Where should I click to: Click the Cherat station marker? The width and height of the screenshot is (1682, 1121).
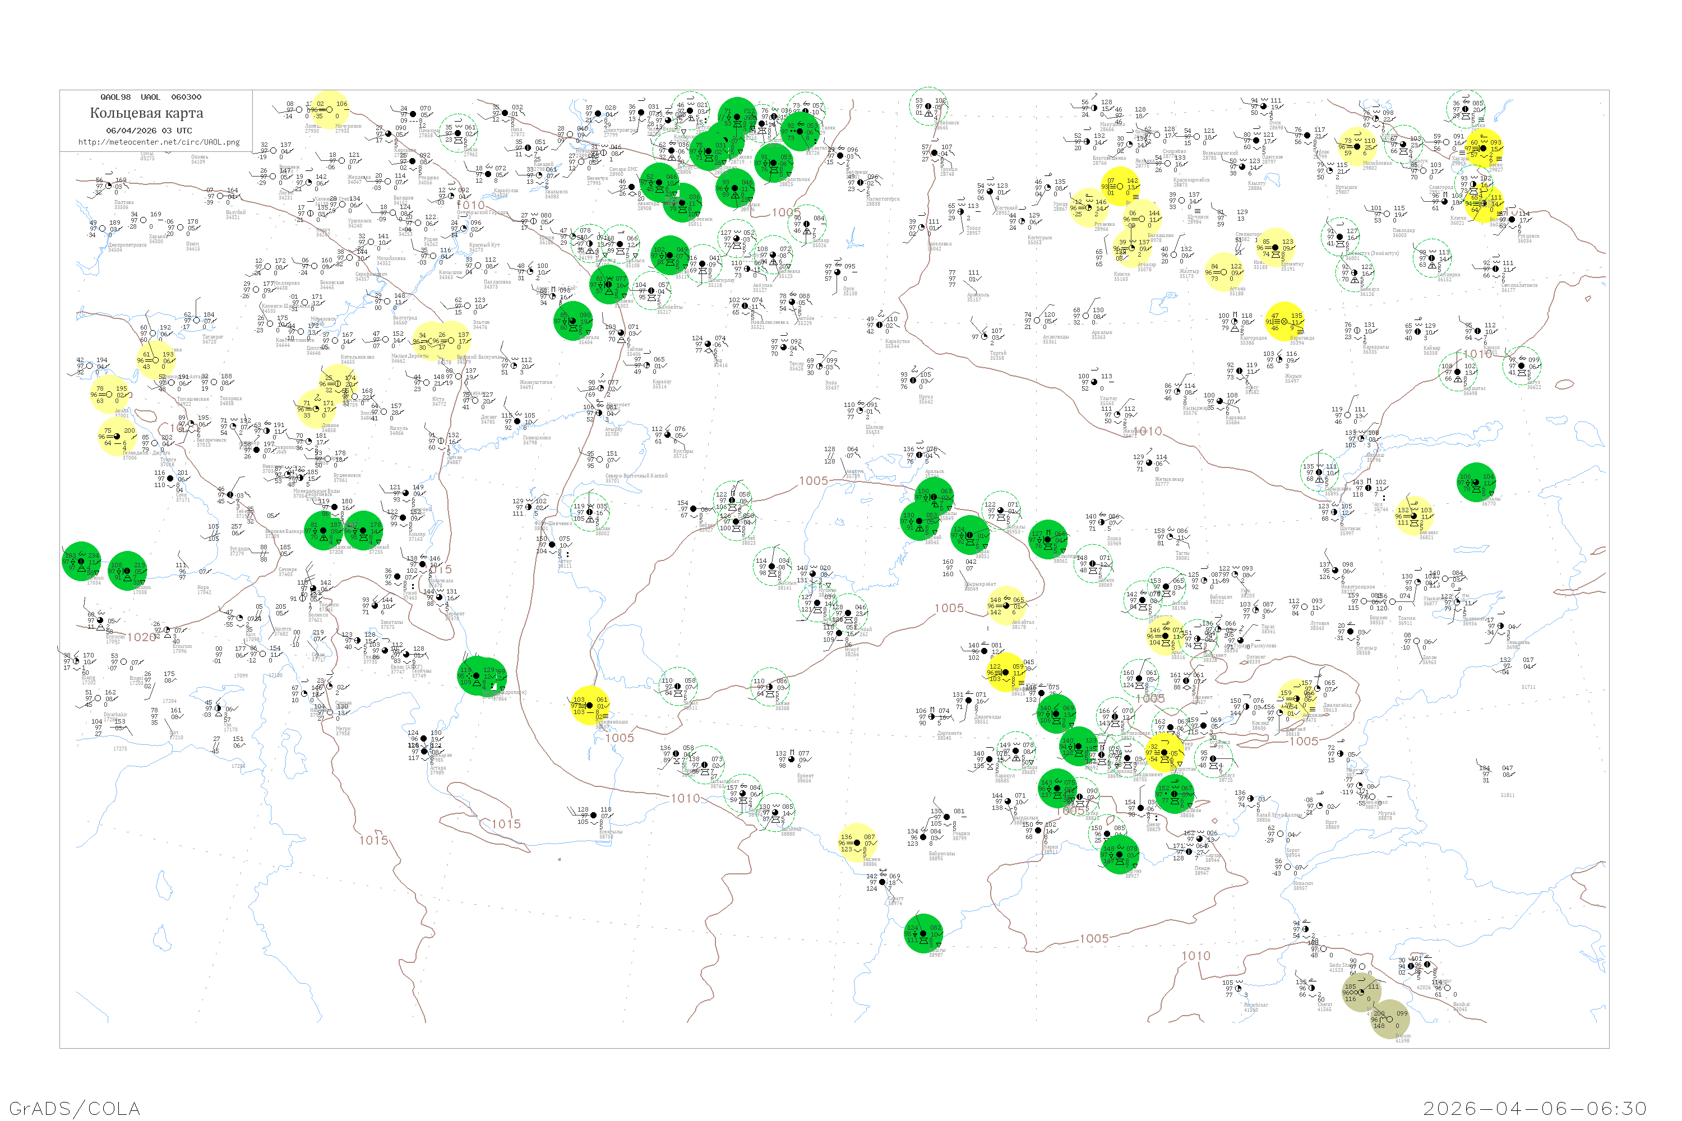coord(1313,989)
